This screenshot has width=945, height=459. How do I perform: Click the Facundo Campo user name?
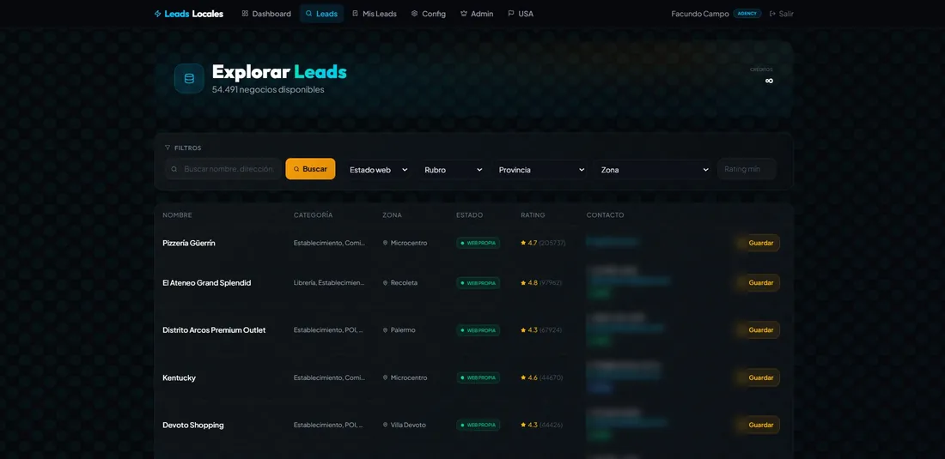(699, 14)
